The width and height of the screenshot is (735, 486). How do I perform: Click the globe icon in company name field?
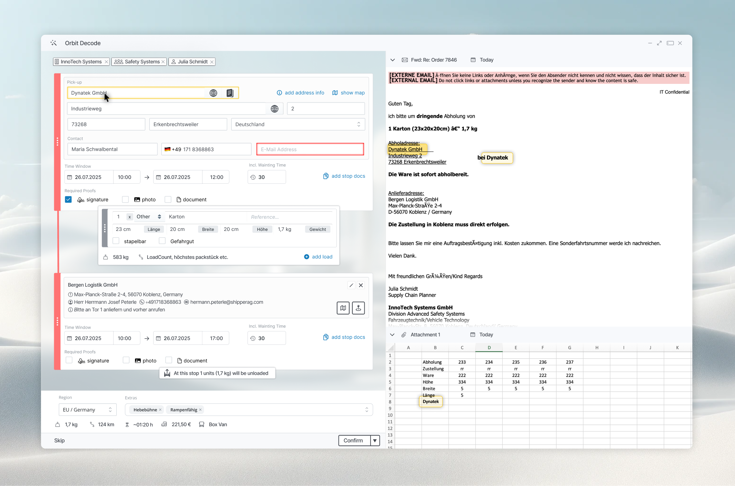(x=213, y=93)
